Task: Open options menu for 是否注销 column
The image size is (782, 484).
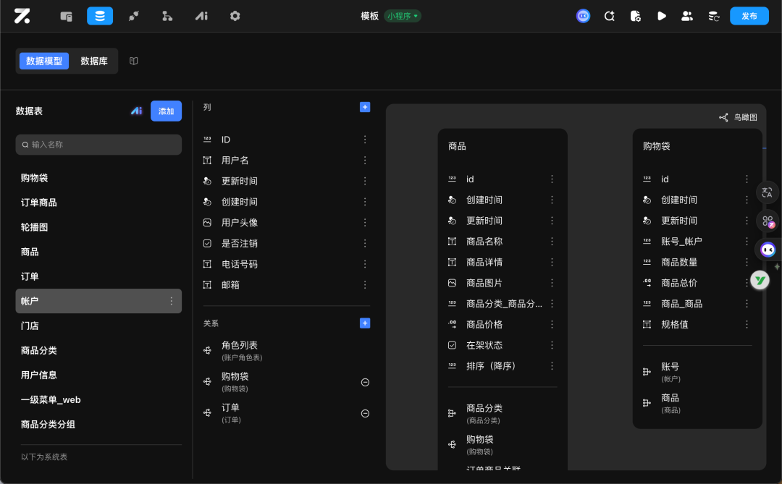Action: (x=364, y=243)
